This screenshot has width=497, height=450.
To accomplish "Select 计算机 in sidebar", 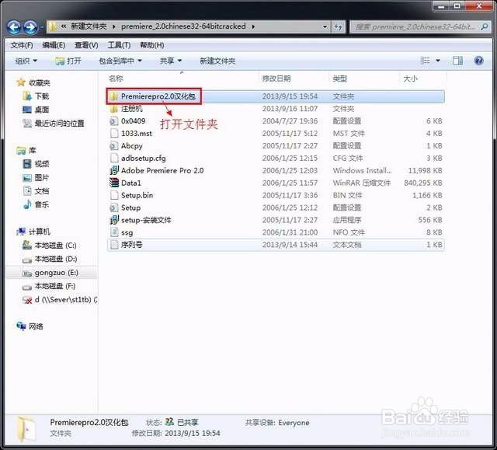I will [x=40, y=232].
